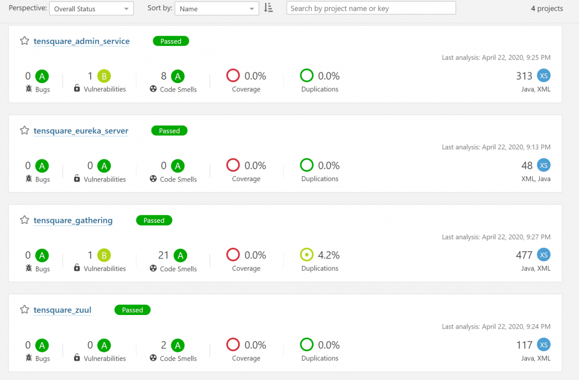The image size is (579, 380).
Task: Click lock icon in tensquare_admin_service card
Action: click(77, 88)
